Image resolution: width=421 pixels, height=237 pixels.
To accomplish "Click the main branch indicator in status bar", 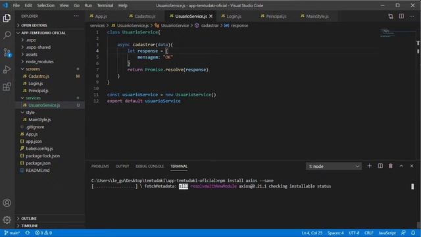I will coord(12,233).
